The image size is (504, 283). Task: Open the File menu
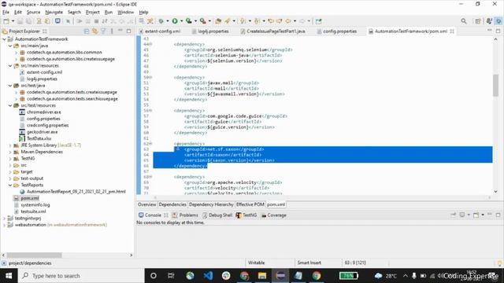pos(6,13)
